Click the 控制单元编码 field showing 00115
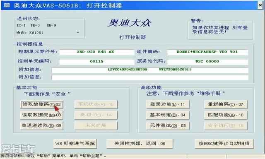Image resolution: width=265 pixels, height=159 pixels. tap(96, 62)
